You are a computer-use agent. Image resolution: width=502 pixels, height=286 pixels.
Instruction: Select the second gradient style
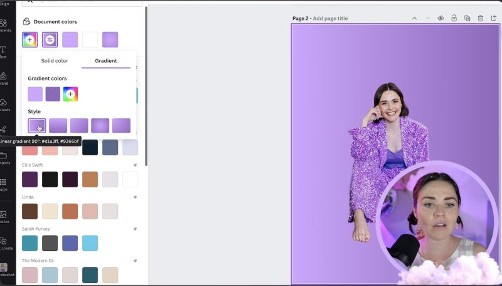click(x=58, y=125)
